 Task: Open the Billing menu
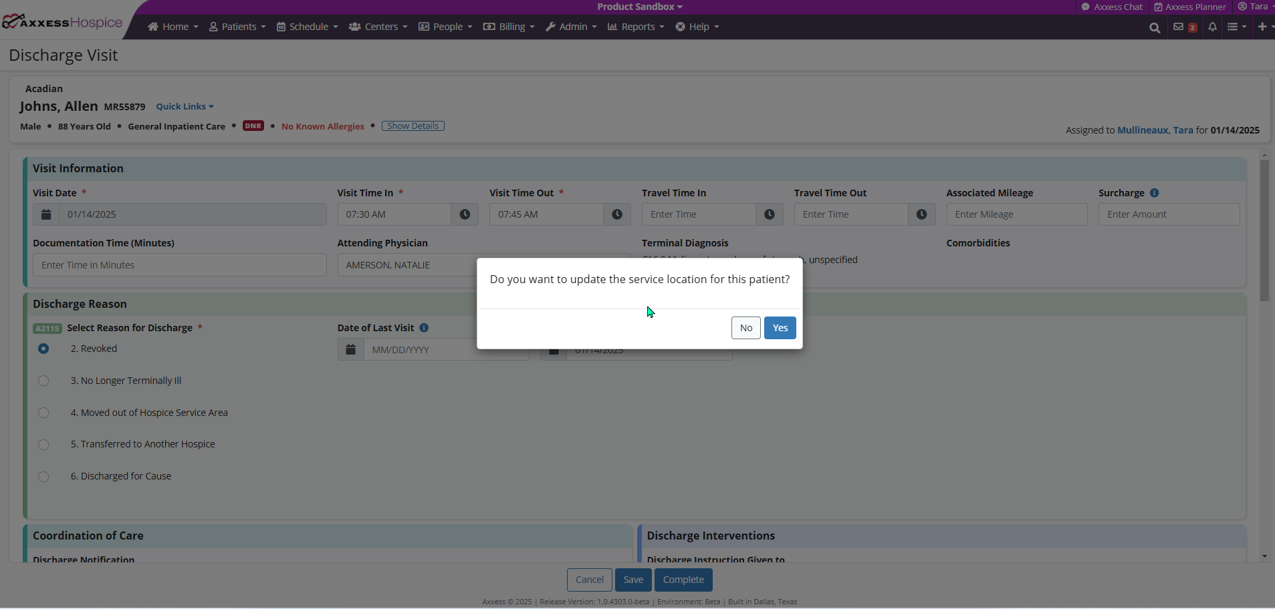pos(509,27)
